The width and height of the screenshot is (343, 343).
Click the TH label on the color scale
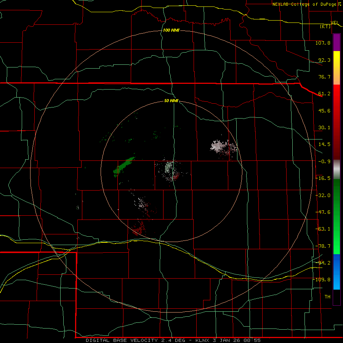[x=327, y=297]
